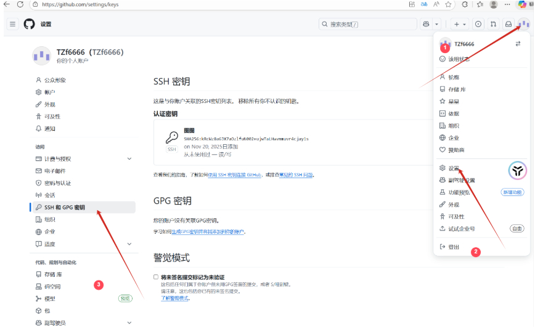Select 登出 in the user menu
Screen dimensions: 535x336
point(481,247)
